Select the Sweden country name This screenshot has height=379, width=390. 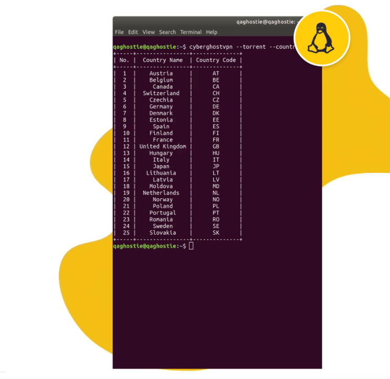pyautogui.click(x=162, y=226)
